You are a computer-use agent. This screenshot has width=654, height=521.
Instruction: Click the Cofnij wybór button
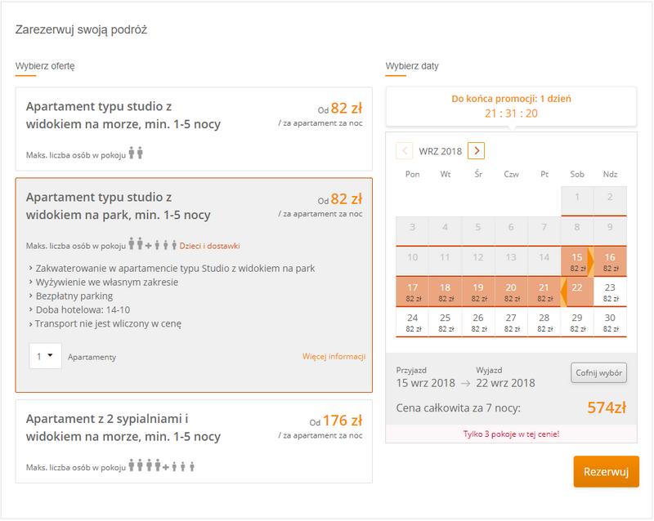pyautogui.click(x=598, y=372)
